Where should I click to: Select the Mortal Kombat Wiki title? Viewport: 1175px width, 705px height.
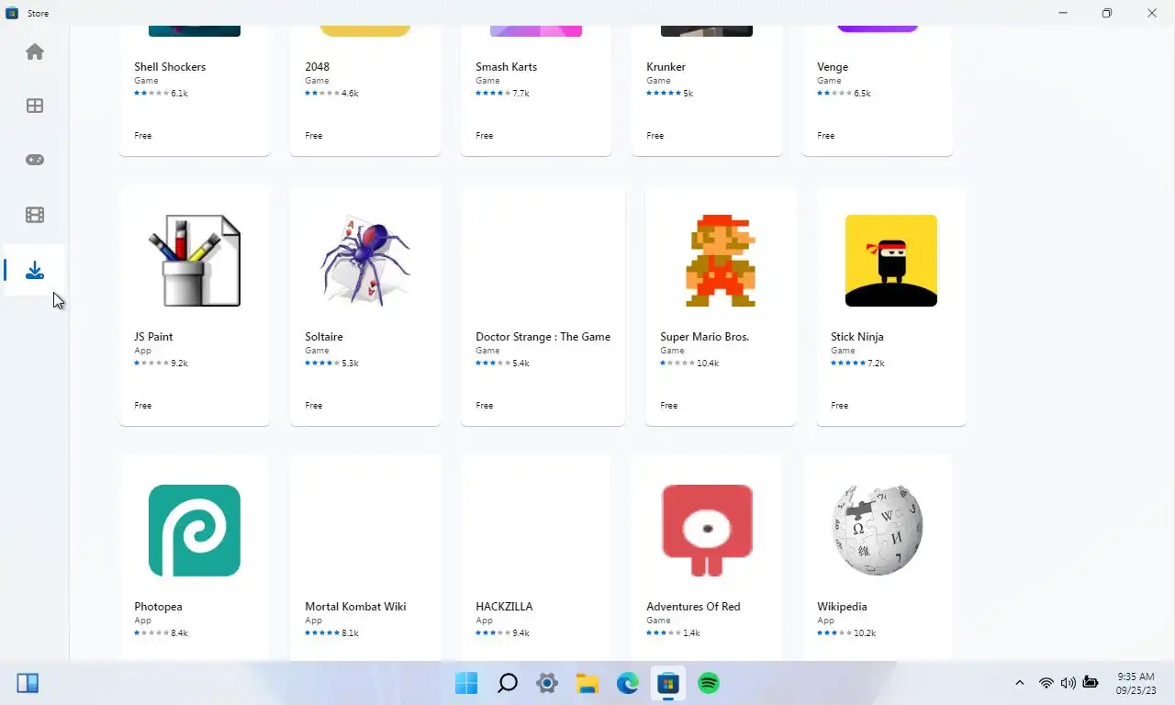[355, 607]
